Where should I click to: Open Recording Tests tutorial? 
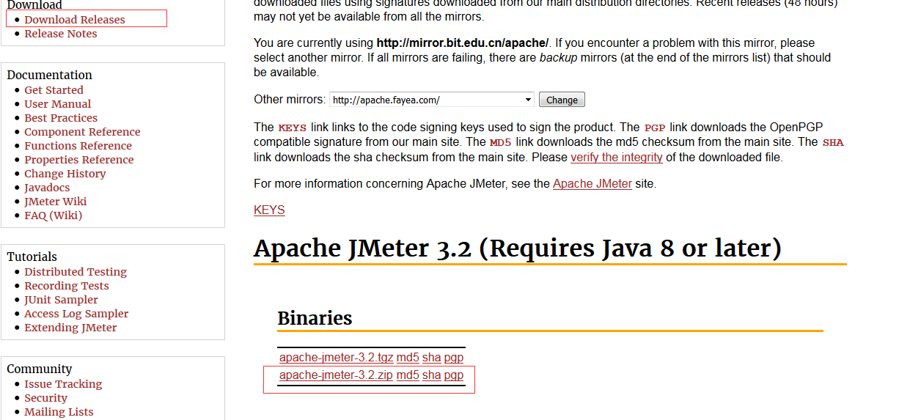pyautogui.click(x=66, y=286)
